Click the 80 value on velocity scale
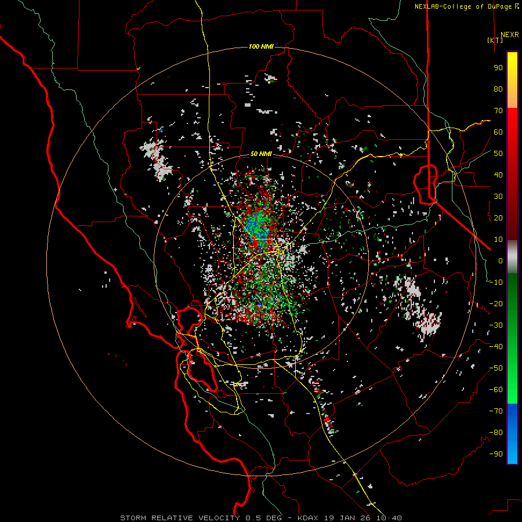 coord(498,89)
